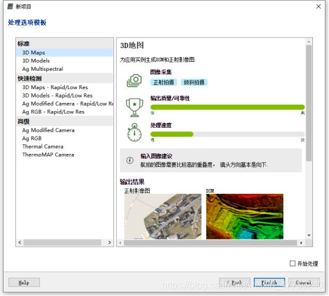
Task: Click the output quality progress bar
Action: 227,107
